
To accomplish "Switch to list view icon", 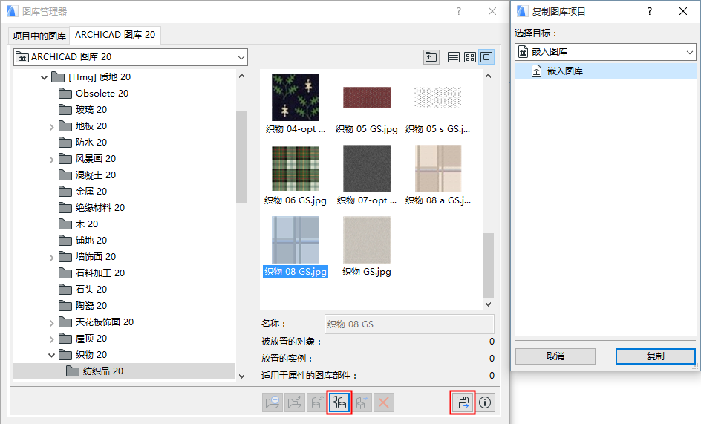I will (x=453, y=56).
